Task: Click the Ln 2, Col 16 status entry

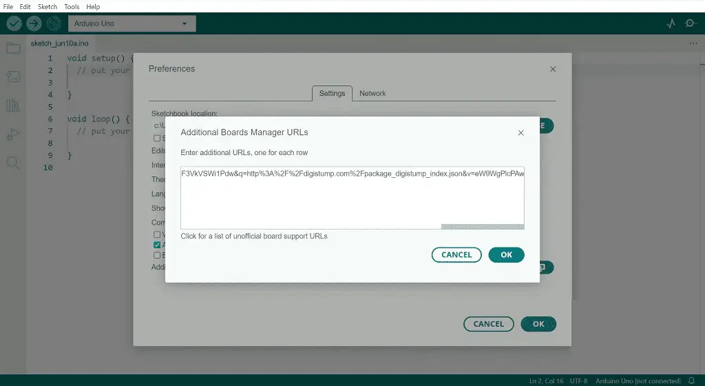Action: (546, 381)
